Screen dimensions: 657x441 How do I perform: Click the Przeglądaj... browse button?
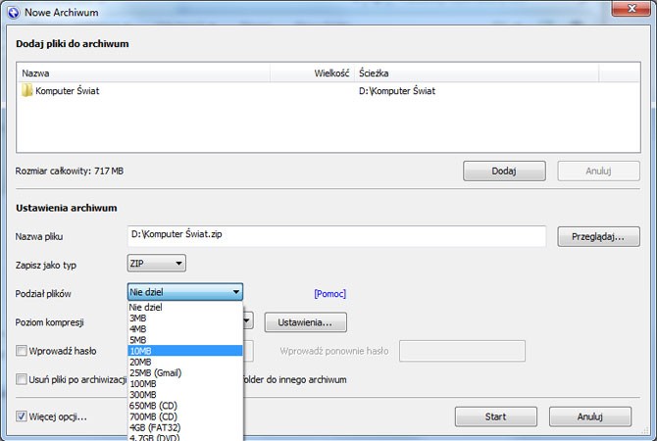(x=598, y=236)
